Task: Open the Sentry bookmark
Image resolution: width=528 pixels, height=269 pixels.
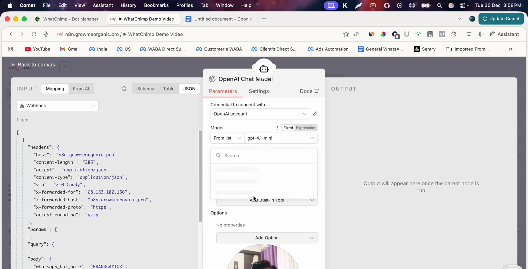Action: [425, 49]
